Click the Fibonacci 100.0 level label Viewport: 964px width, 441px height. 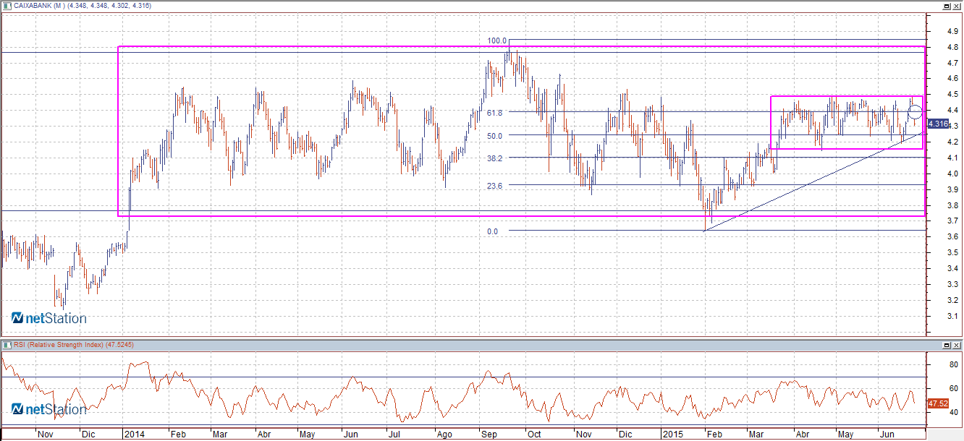[497, 40]
